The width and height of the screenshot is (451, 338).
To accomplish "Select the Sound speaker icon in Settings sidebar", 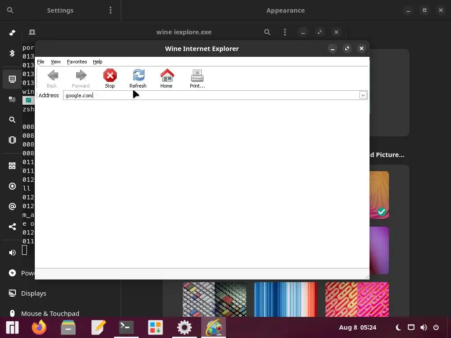I will click(x=12, y=253).
